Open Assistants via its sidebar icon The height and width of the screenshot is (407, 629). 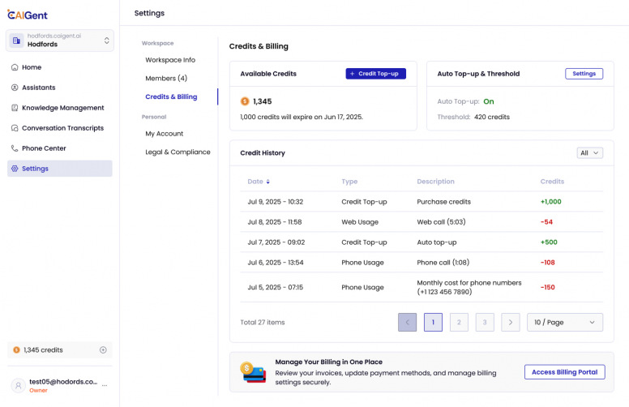pyautogui.click(x=15, y=88)
